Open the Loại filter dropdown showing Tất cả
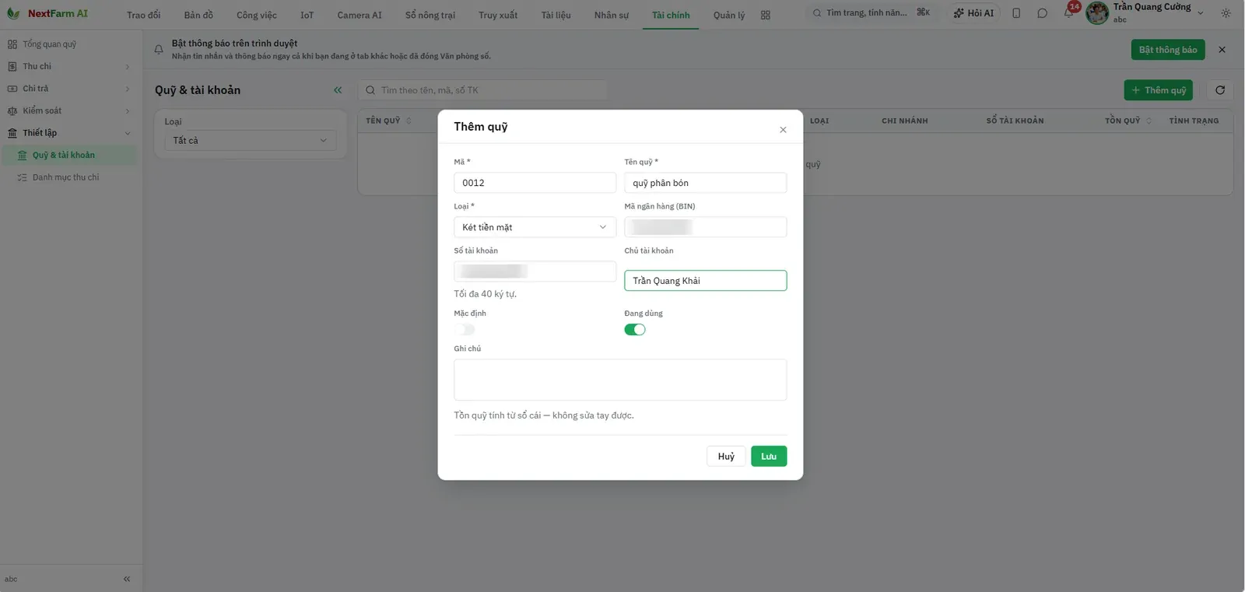The height and width of the screenshot is (592, 1245). (x=250, y=141)
